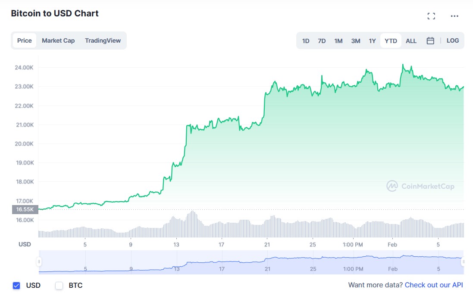The width and height of the screenshot is (473, 302).
Task: Select the 1Y time range button
Action: click(x=372, y=40)
